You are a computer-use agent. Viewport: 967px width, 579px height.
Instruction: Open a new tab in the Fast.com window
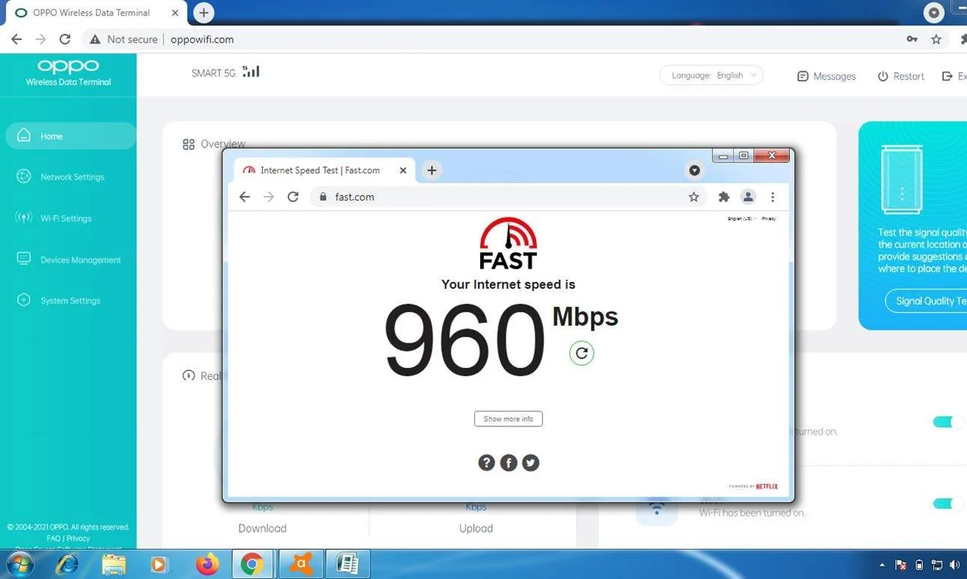tap(431, 171)
